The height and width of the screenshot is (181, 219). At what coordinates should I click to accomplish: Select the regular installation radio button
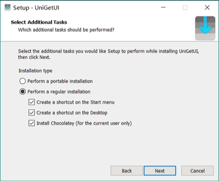22,92
